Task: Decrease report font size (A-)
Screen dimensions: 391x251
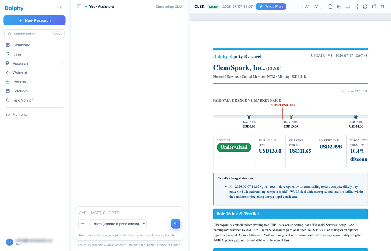Action: coord(307,7)
